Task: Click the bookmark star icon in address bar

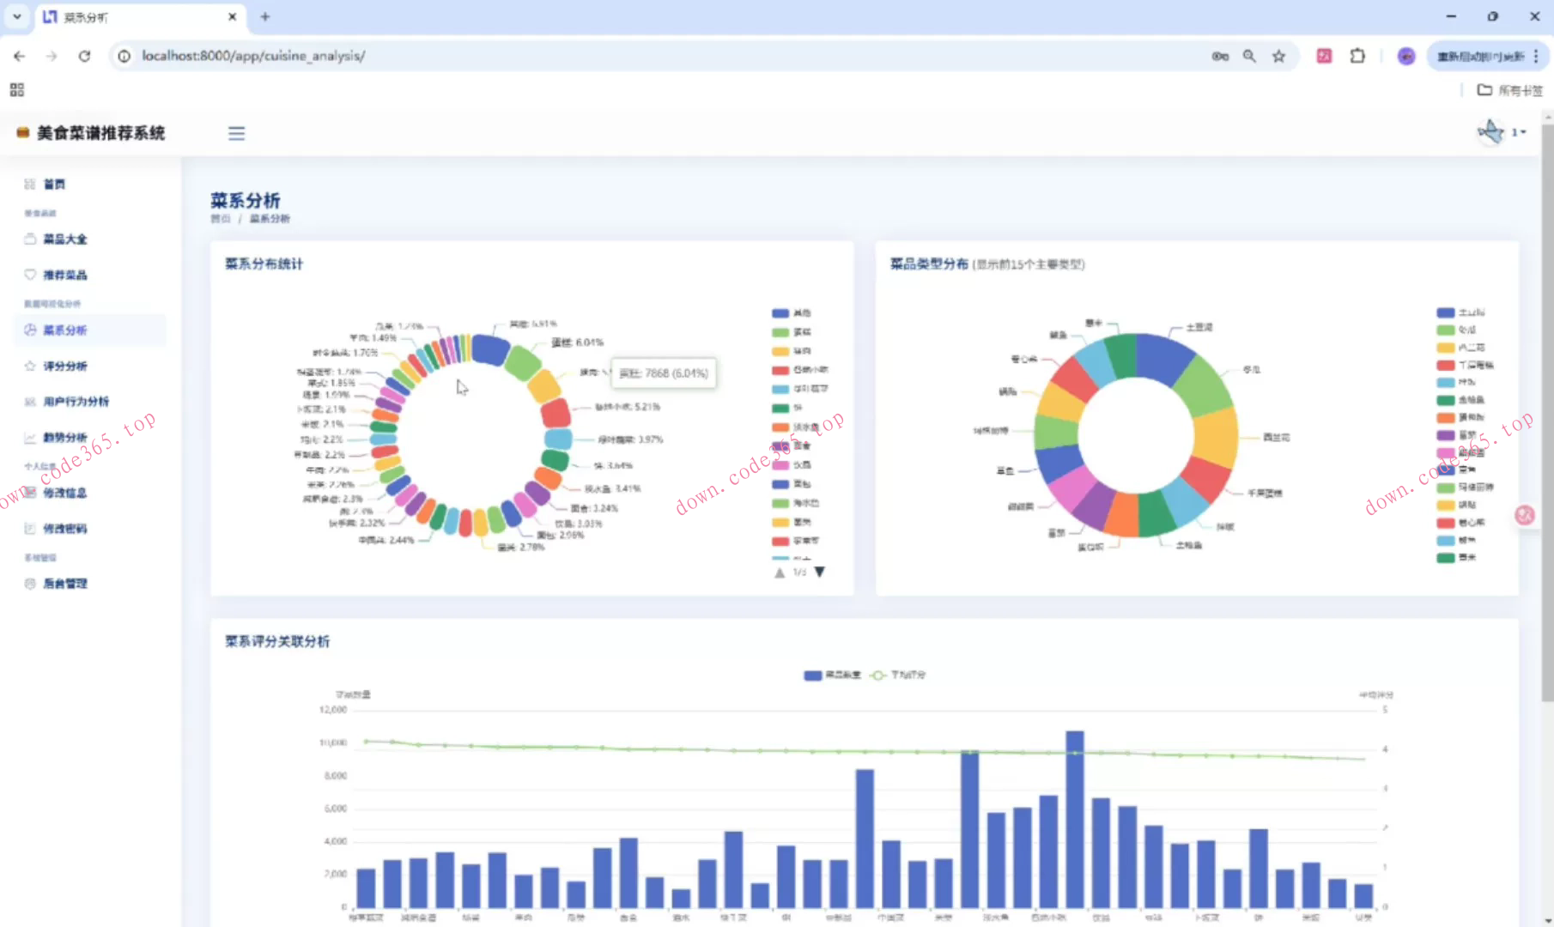Action: [x=1278, y=56]
